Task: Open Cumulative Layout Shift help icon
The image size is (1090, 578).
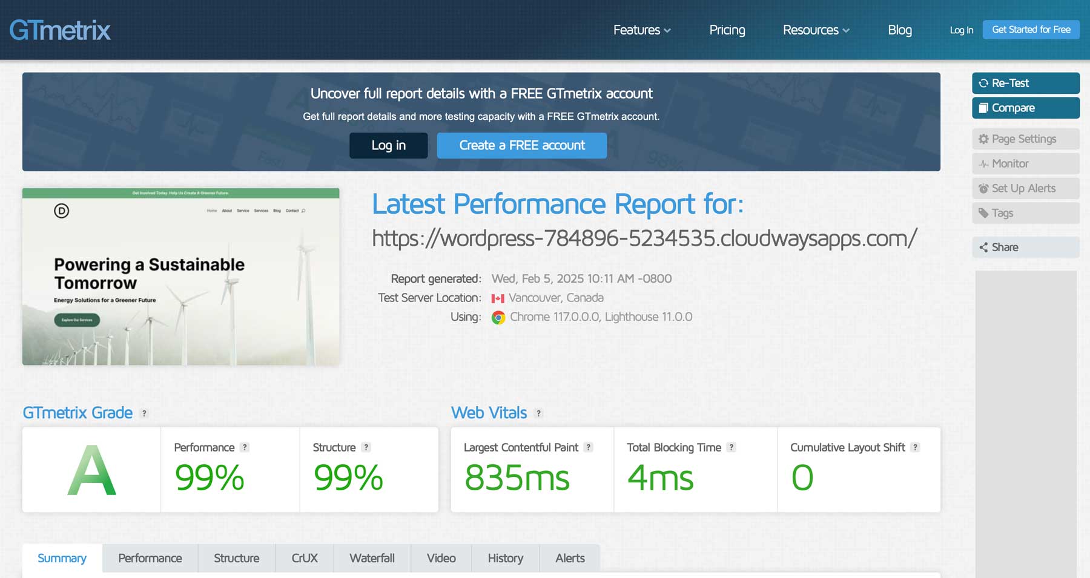Action: point(915,447)
